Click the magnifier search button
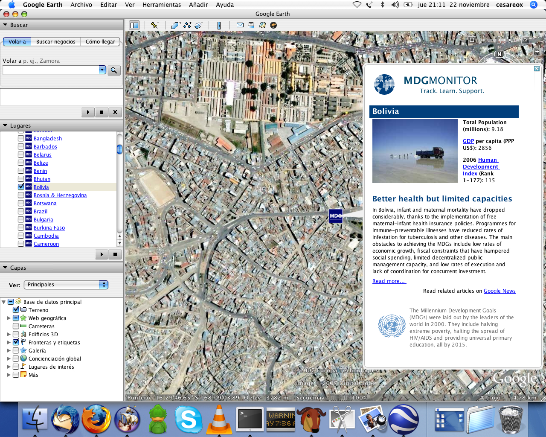Viewport: 546px width, 437px height. (113, 70)
